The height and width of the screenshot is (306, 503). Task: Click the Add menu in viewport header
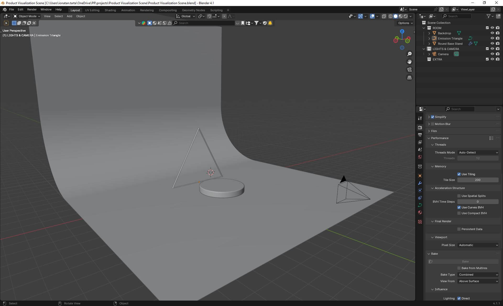pos(69,16)
